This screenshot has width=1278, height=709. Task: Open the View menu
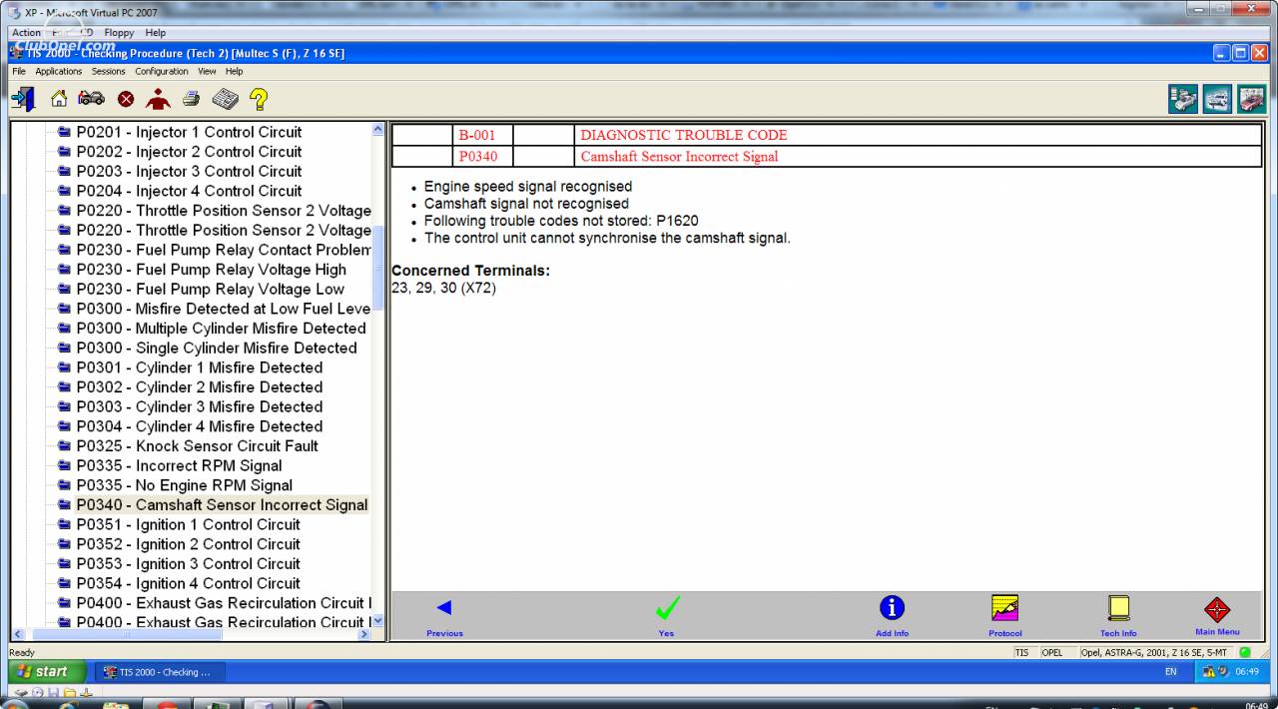207,72
